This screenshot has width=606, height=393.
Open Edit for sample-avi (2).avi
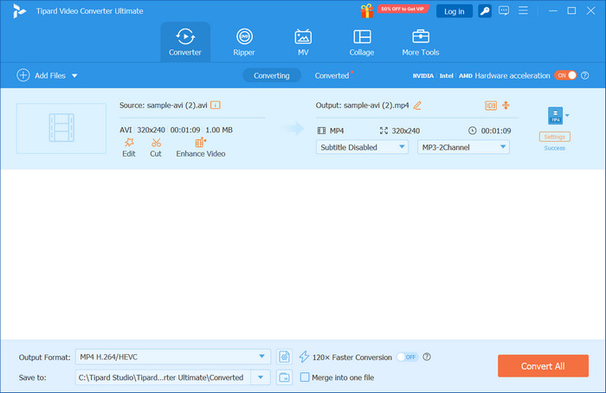click(129, 148)
